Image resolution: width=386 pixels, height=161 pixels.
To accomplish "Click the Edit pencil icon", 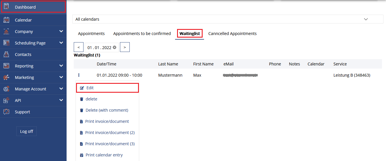I will point(82,88).
